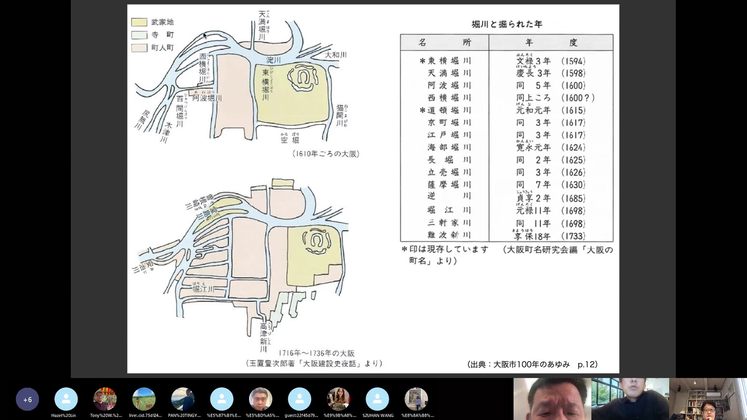The image size is (747, 420).
Task: Click the 難波新川 table row name
Action: coord(449,235)
